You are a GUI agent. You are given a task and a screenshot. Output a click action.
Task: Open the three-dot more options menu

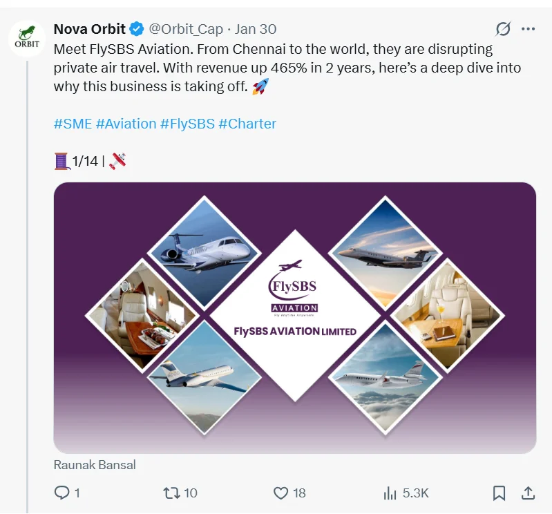click(x=529, y=29)
